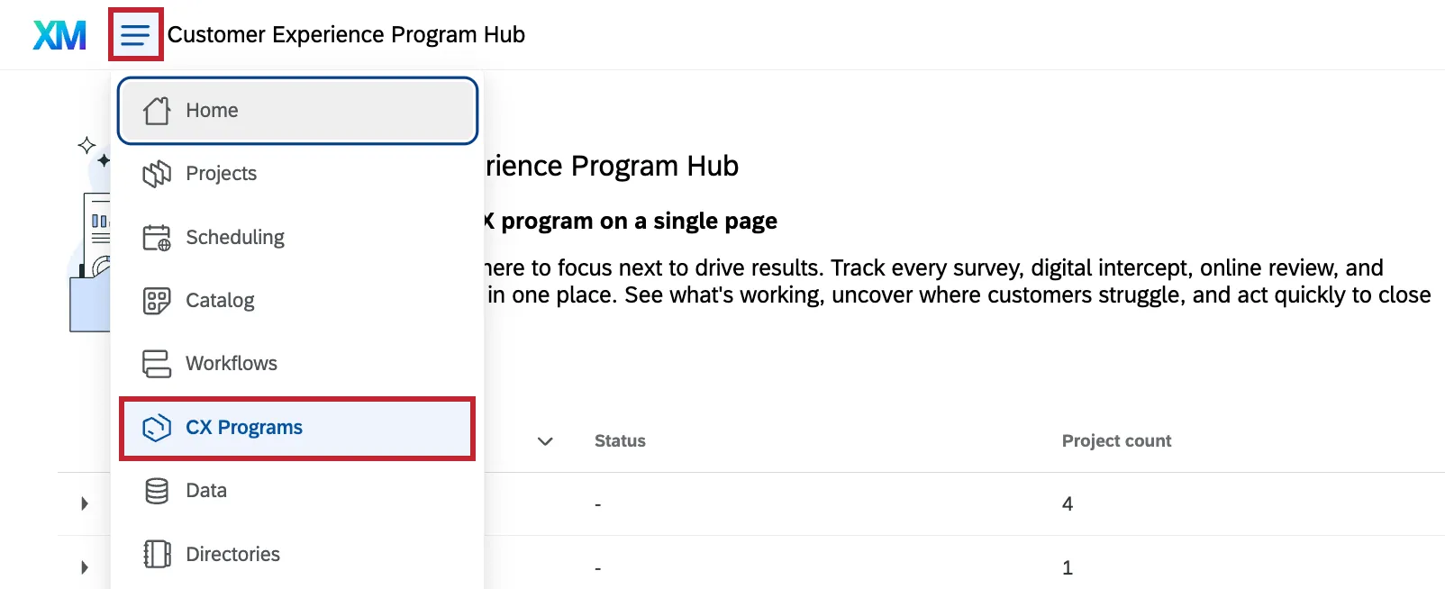Screen dimensions: 1445x589
Task: Select the Workflows icon
Action: 156,363
